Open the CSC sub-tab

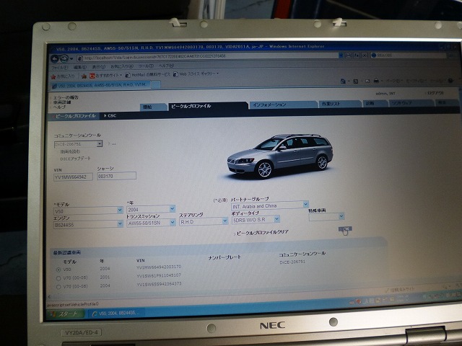tap(110, 116)
